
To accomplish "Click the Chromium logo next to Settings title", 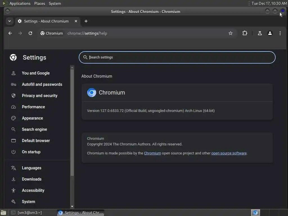I will [13, 57].
